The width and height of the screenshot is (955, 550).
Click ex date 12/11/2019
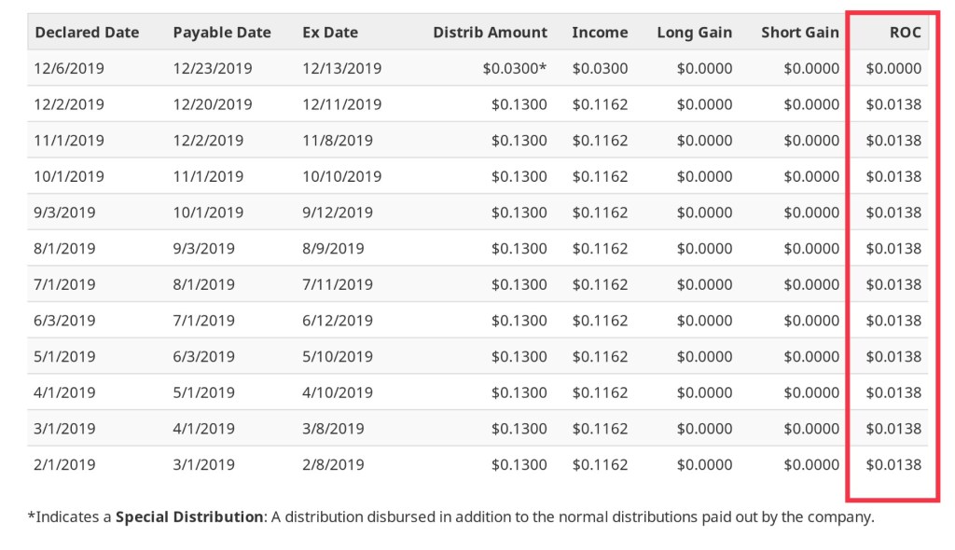[x=341, y=104]
